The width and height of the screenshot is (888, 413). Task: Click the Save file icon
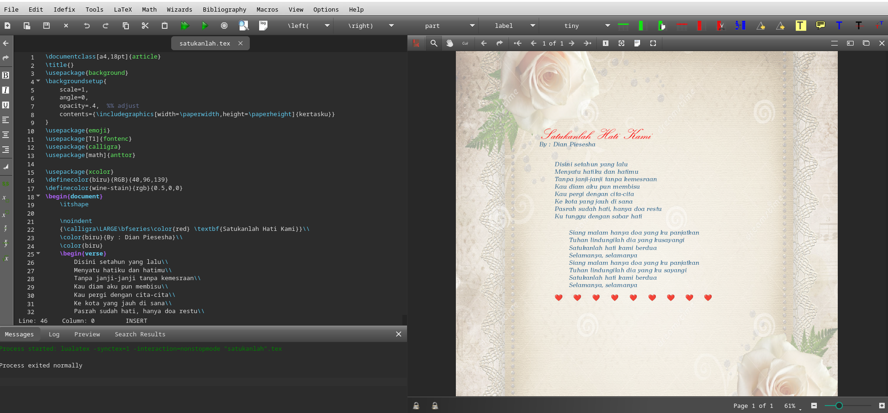click(x=47, y=26)
